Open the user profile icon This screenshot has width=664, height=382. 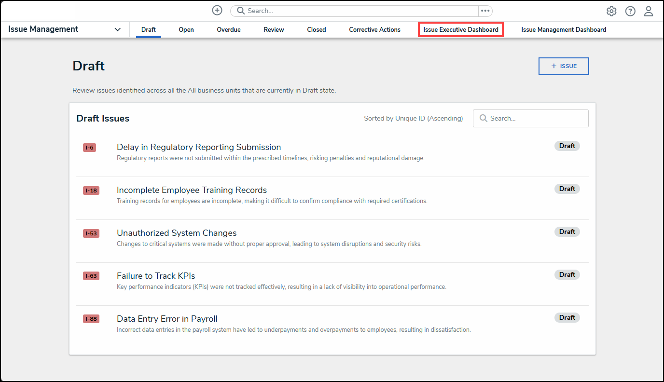tap(648, 11)
